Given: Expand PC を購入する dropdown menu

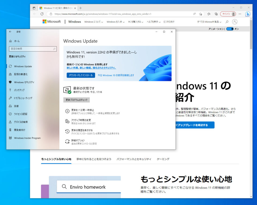Looking at the screenshot, I should [136, 22].
